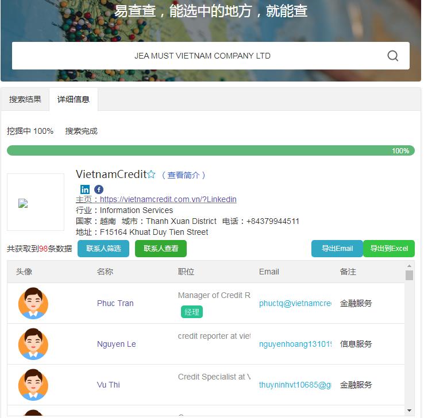Screen dimensions: 424x418
Task: Click the 搜索完成 status text
Action: 81,131
